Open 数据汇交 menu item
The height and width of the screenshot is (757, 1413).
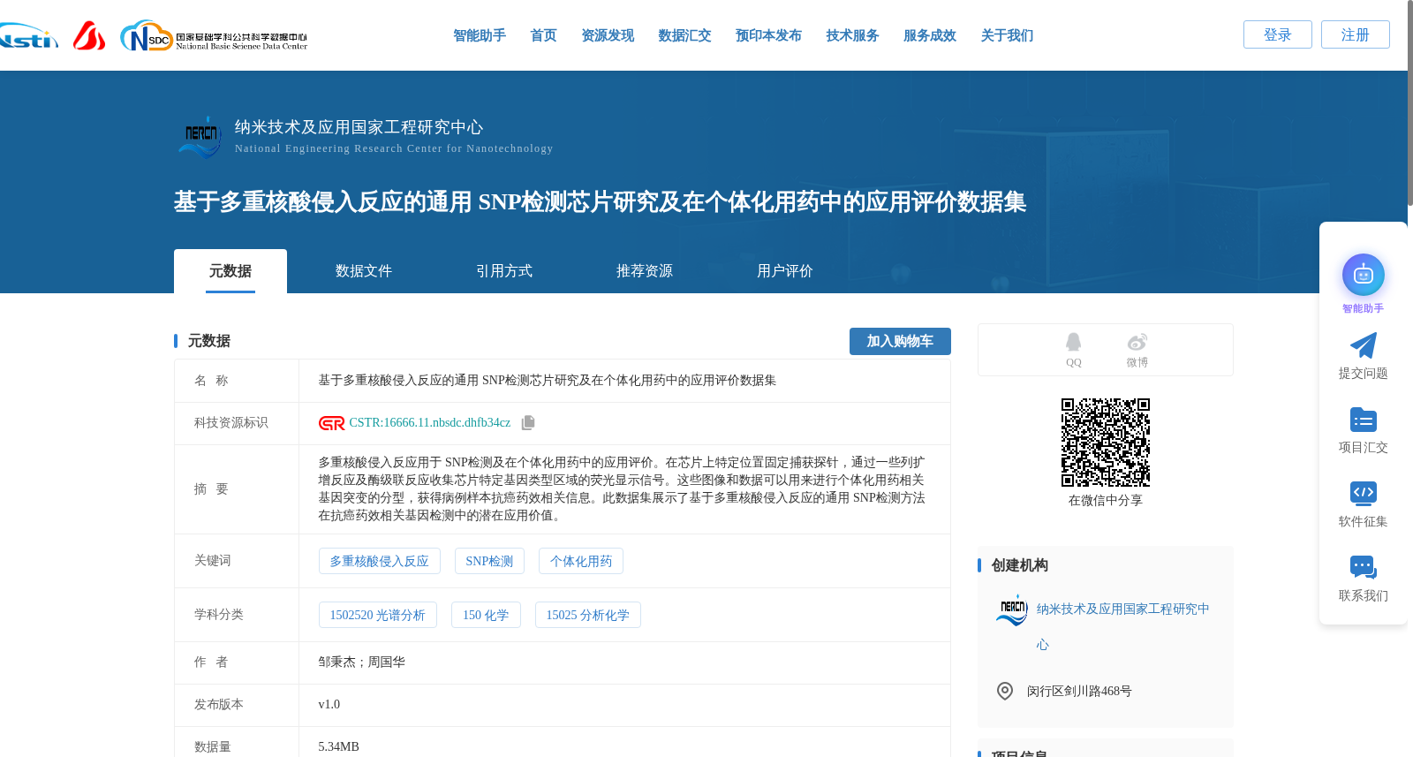[x=684, y=35]
